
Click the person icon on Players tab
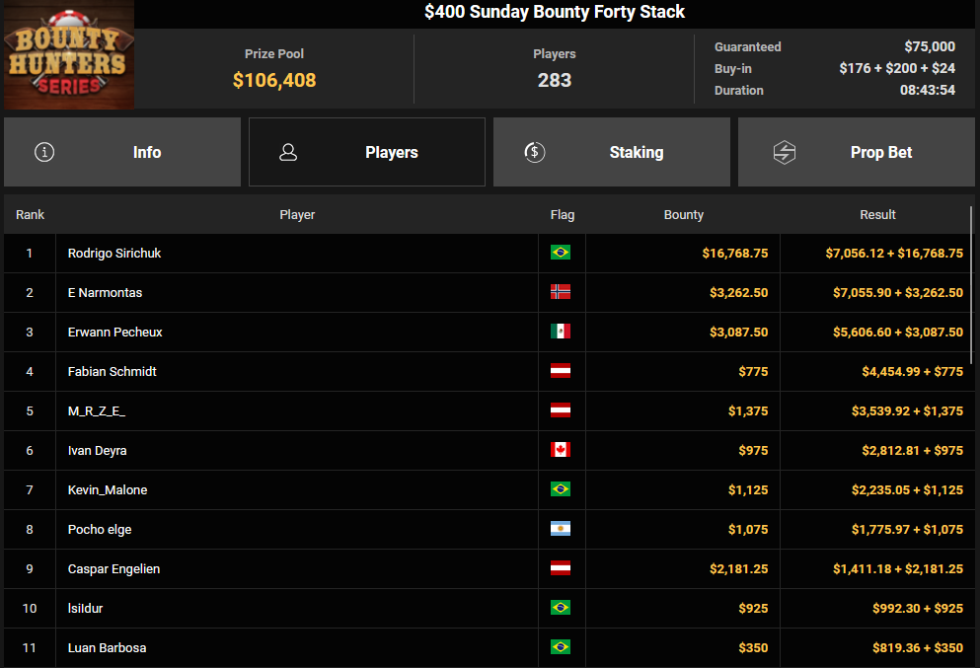pyautogui.click(x=288, y=152)
